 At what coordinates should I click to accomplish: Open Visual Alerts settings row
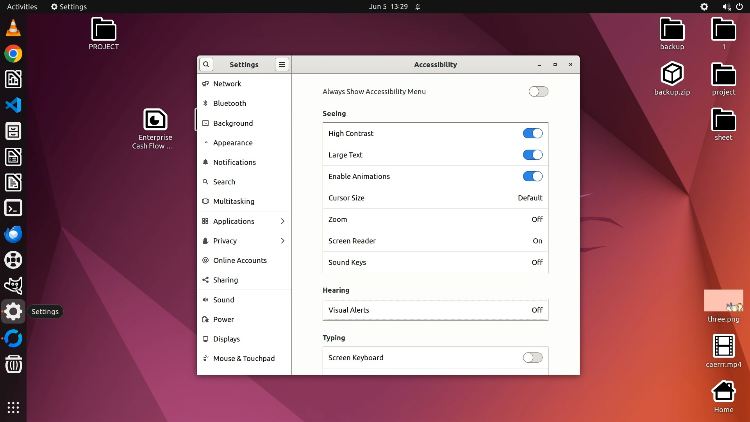[435, 310]
